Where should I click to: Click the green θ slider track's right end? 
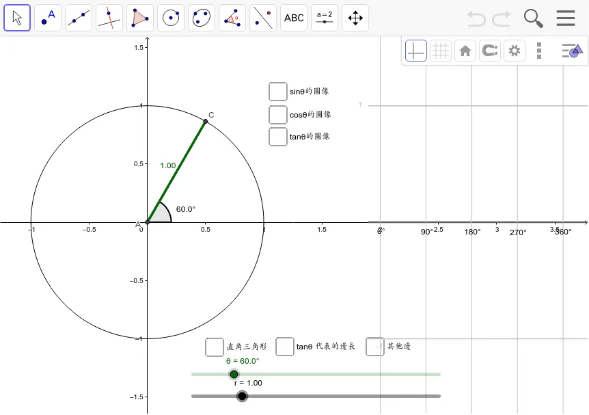tap(439, 375)
